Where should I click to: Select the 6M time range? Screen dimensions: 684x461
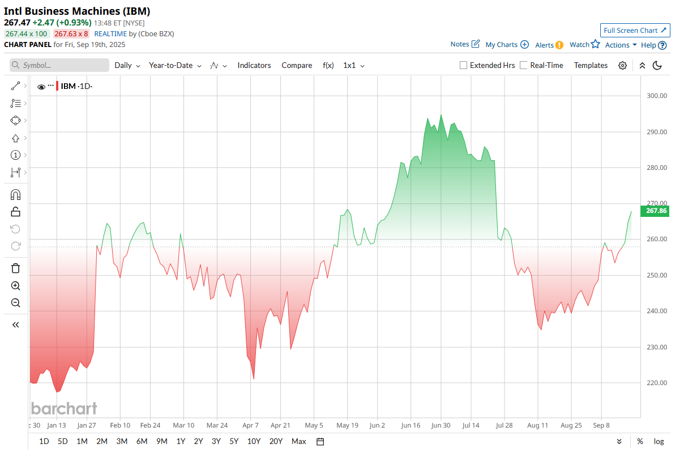point(142,441)
